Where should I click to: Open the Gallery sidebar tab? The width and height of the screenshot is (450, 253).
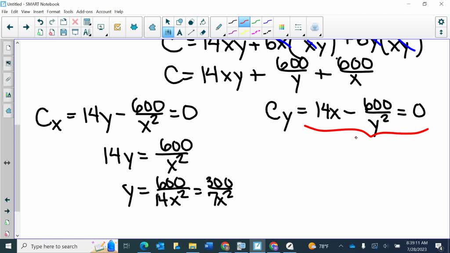coord(8,63)
